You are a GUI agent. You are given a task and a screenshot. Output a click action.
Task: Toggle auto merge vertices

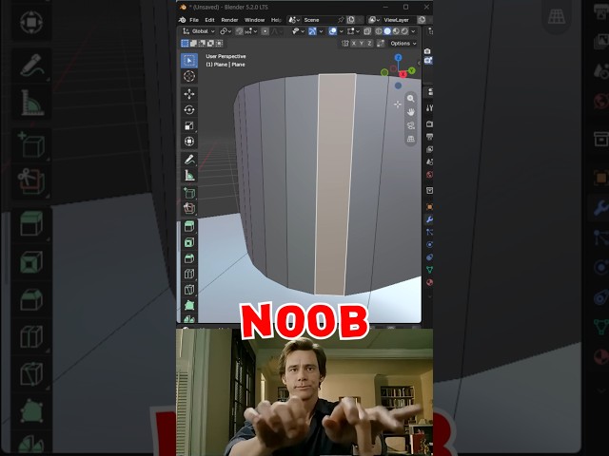[381, 44]
